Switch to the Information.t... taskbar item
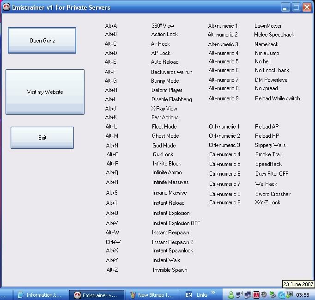Viewport: 315px width, 300px height. [41, 295]
